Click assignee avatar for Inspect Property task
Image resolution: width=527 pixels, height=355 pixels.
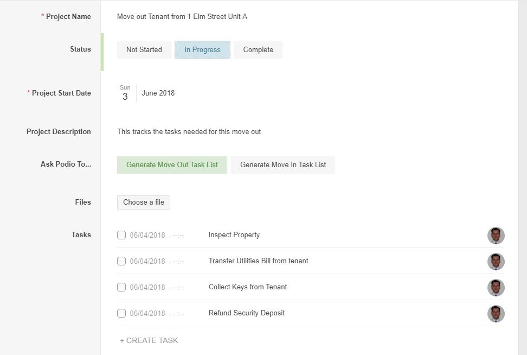click(496, 236)
